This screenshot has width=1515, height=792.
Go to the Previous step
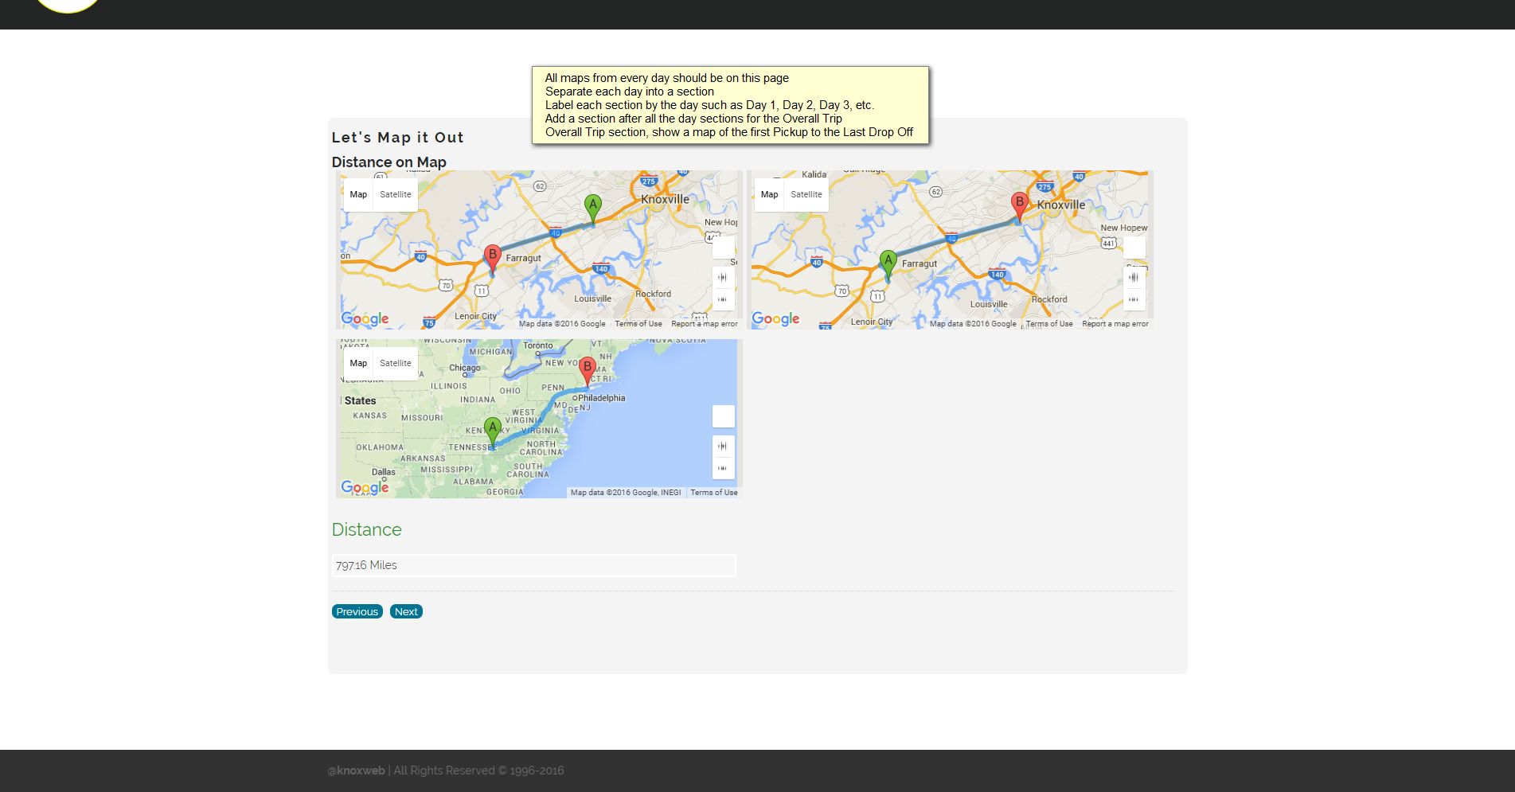tap(357, 611)
